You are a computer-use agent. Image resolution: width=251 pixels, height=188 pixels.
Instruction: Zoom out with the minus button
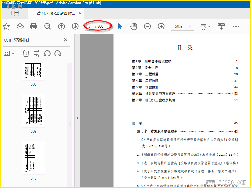point(147,26)
